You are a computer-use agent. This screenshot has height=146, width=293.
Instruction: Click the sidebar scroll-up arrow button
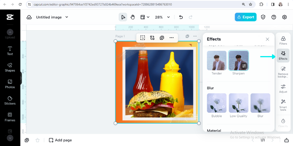(x=10, y=32)
